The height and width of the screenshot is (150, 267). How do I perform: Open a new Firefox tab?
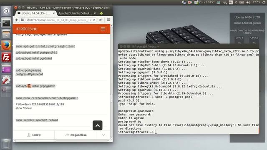point(101,13)
